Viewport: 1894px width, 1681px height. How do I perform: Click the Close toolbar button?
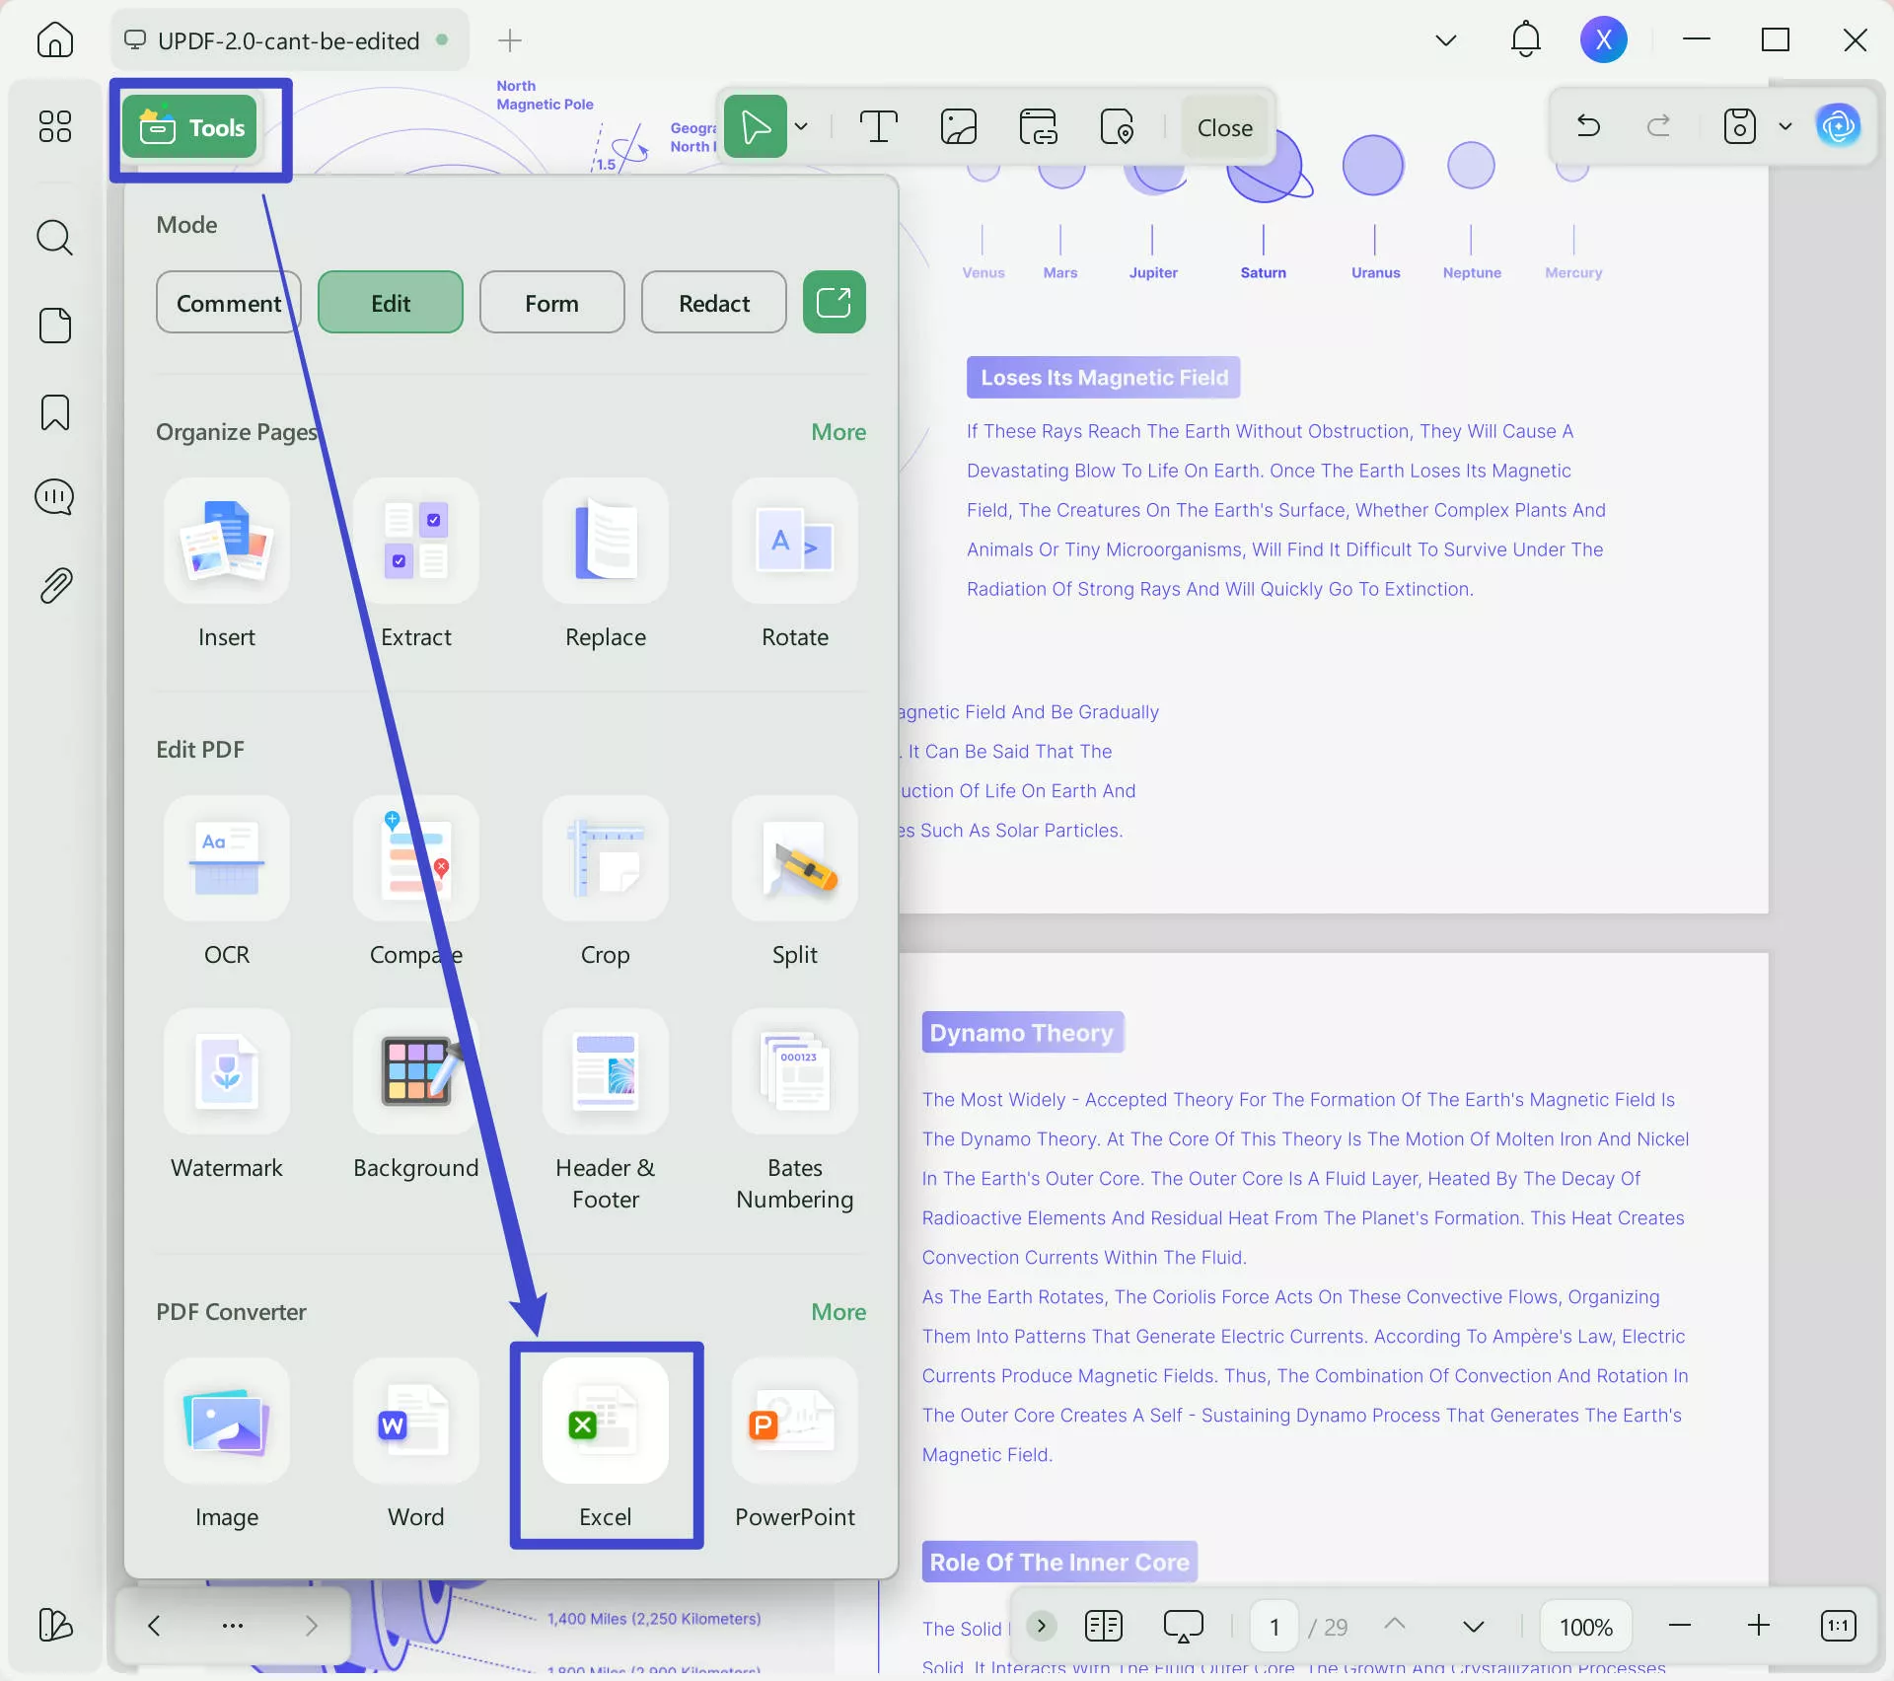point(1225,126)
